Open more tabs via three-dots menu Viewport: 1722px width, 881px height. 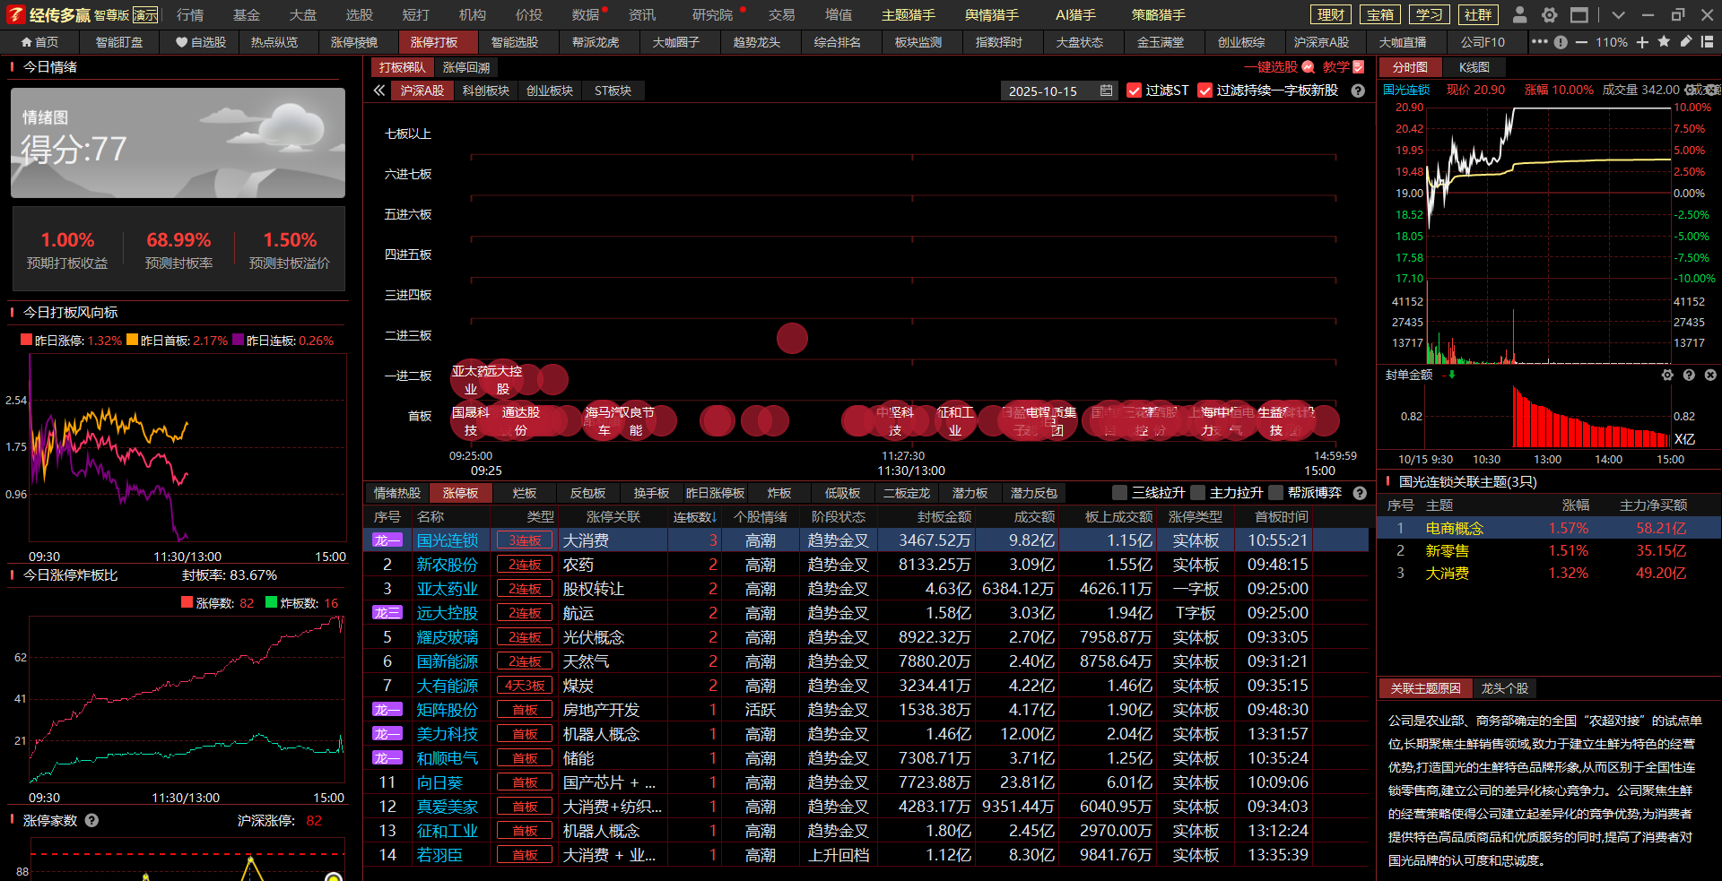pyautogui.click(x=1539, y=42)
